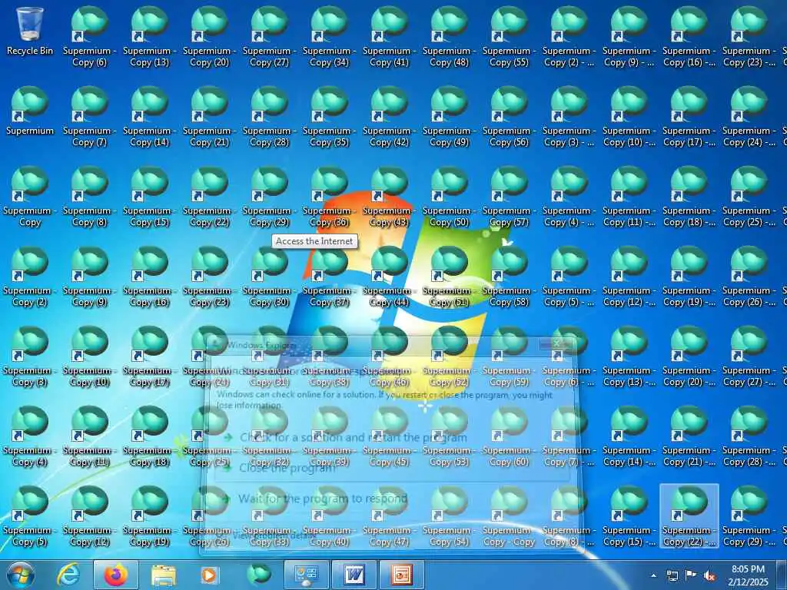Open the Windows Explorer folder taskbar icon
Image resolution: width=787 pixels, height=590 pixels.
pos(164,575)
